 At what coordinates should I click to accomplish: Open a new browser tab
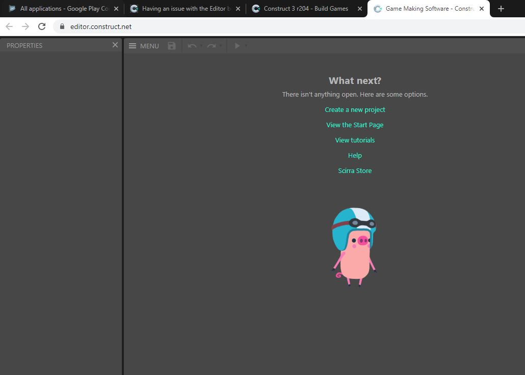501,9
